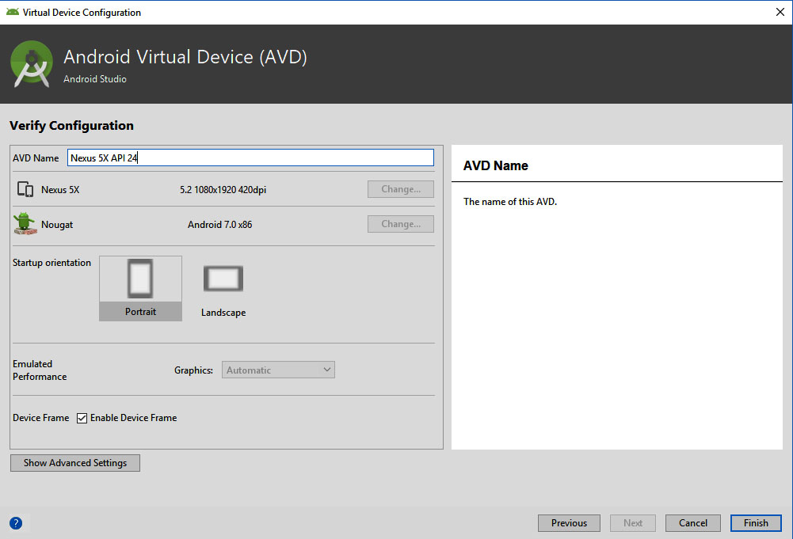This screenshot has width=793, height=539.
Task: Choose the Landscape startup orientation label
Action: [223, 313]
